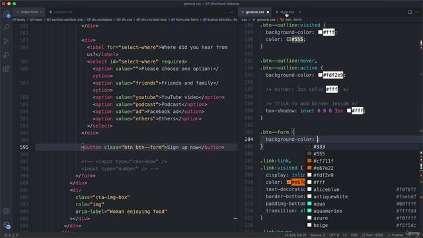The height and width of the screenshot is (238, 423).
Task: Click color swatch before #fdf2e9 on line 195
Action: coord(320,75)
